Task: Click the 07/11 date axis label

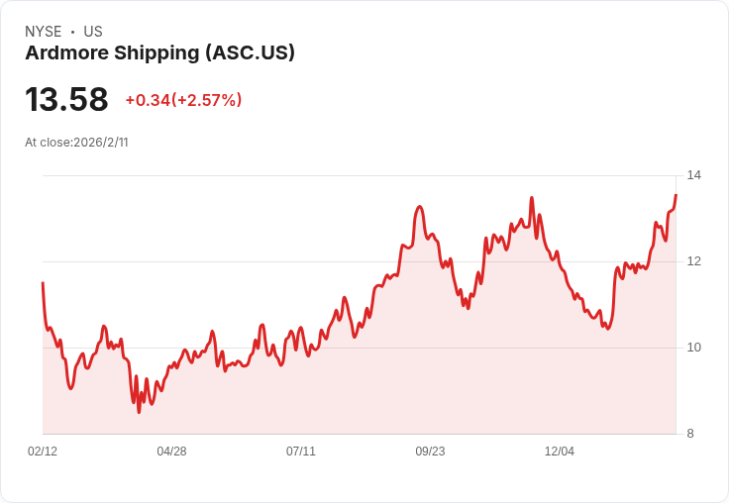Action: 301,452
